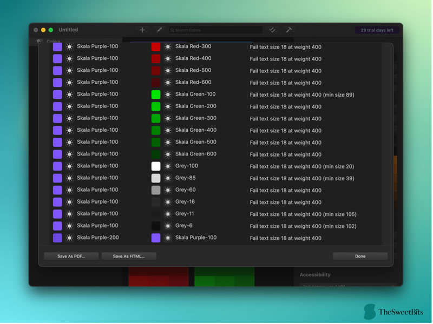
Task: Click the Skala Green-300 color swatch
Action: point(156,118)
